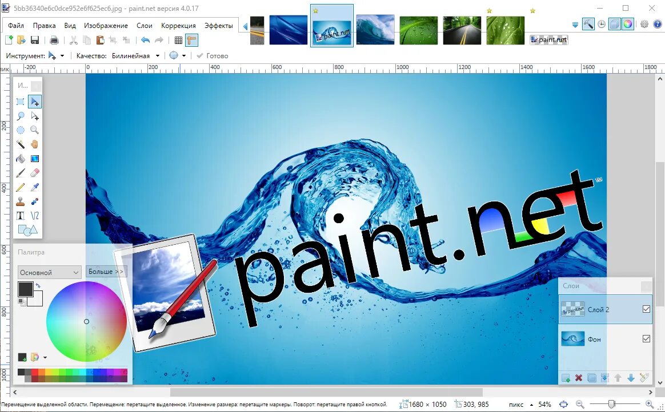Uncheck visibility of Слой 2 layer

[646, 309]
